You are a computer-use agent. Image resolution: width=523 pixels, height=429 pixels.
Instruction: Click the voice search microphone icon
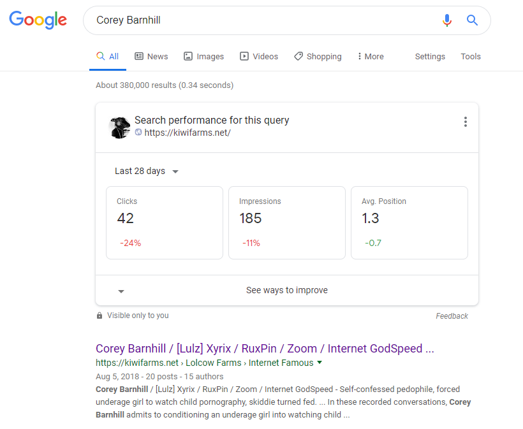[447, 20]
